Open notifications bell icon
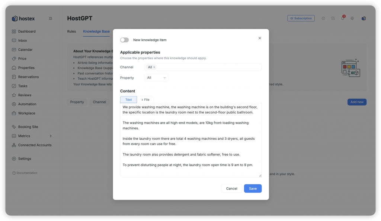381x221 pixels. pos(343,19)
